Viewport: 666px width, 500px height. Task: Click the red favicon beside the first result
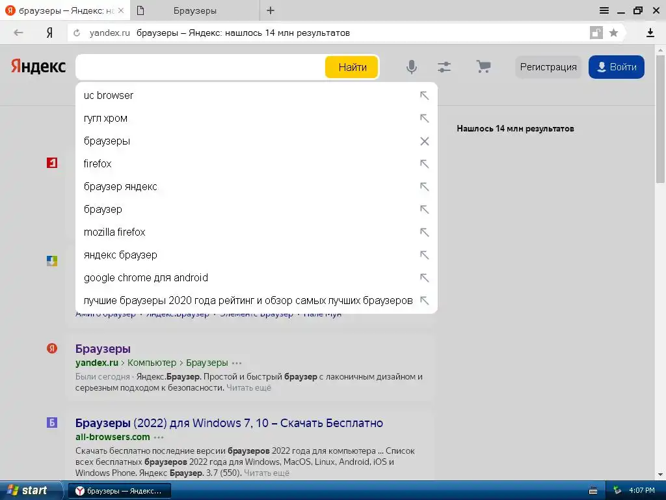tap(52, 163)
